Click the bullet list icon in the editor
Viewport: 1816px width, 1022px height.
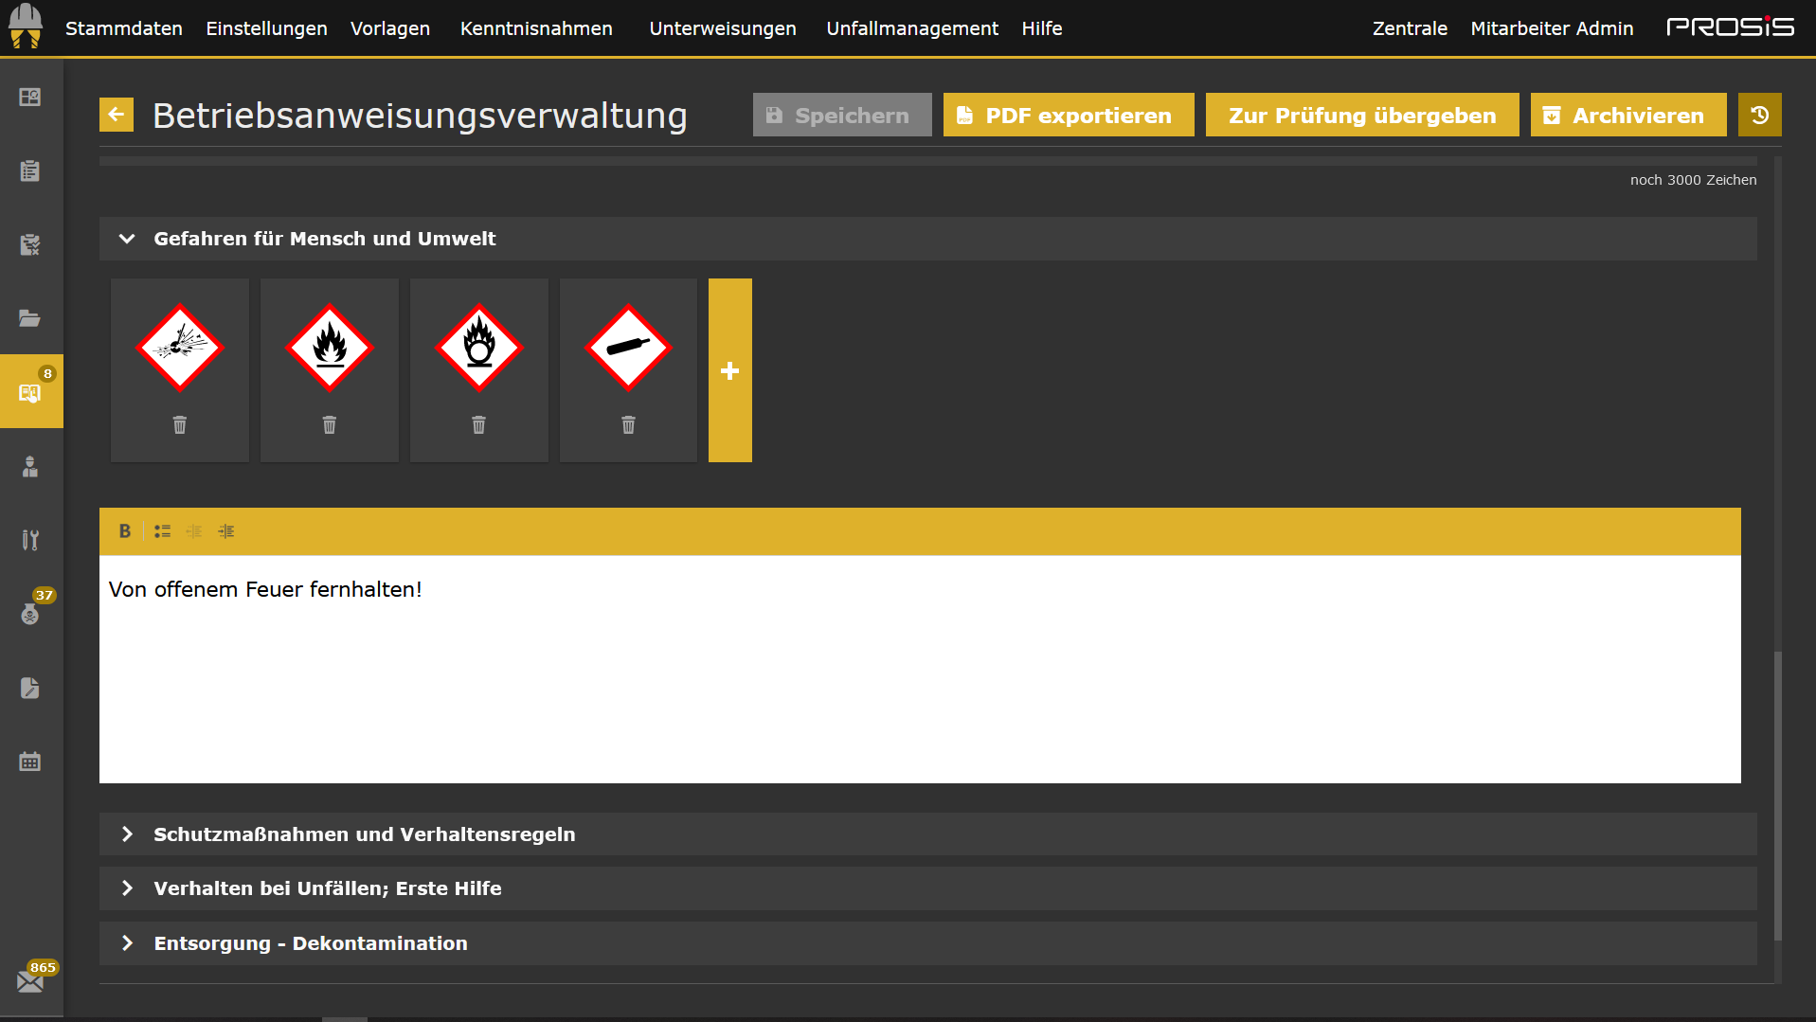tap(162, 531)
